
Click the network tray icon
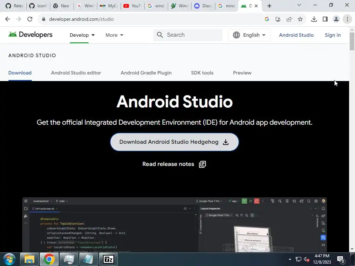point(298,259)
